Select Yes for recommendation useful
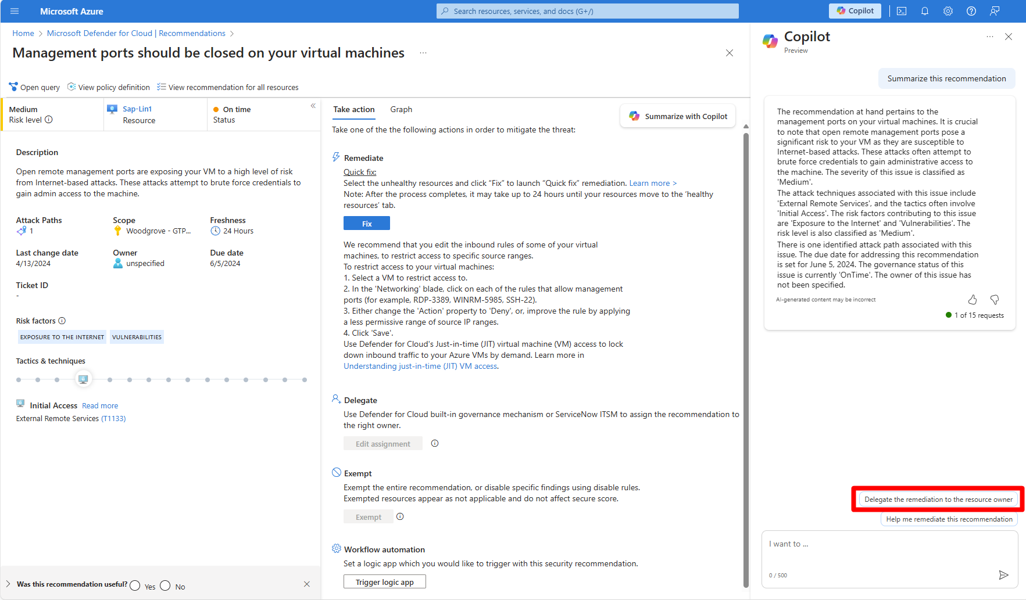Image resolution: width=1026 pixels, height=600 pixels. tap(135, 585)
